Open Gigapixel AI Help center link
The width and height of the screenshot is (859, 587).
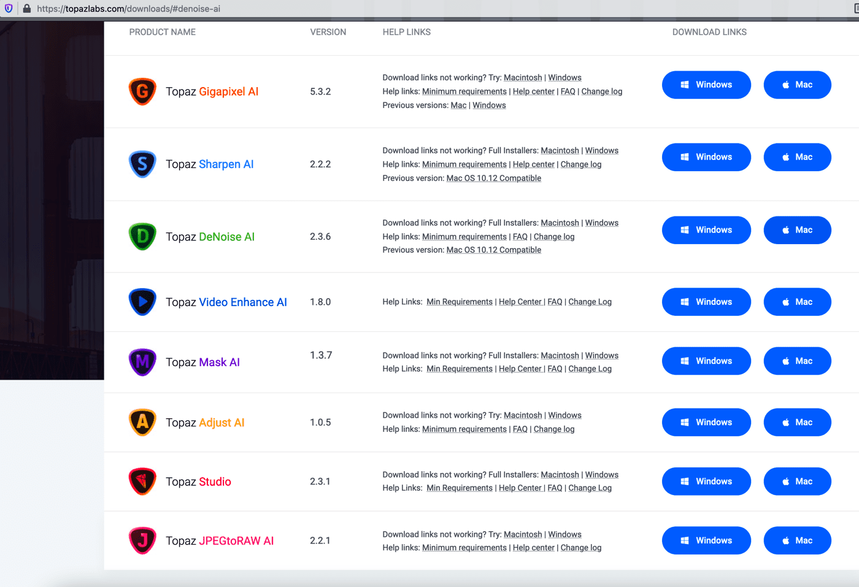534,91
